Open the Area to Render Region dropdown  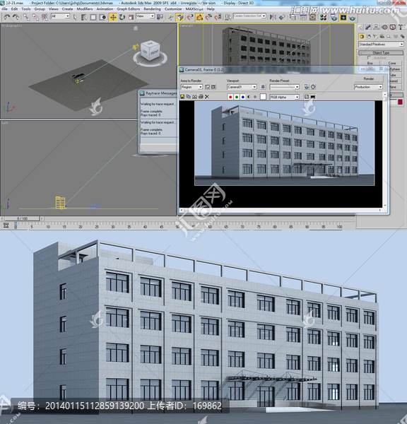[x=191, y=87]
